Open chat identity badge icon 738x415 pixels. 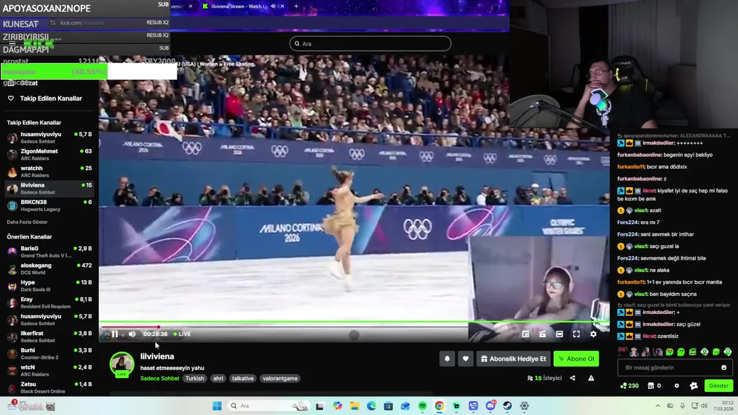tap(694, 386)
